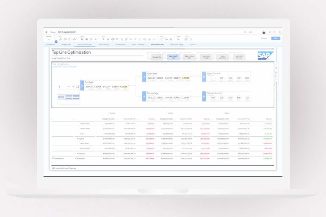326x217 pixels.
Task: Select Apparel Sales value 3,989.68
Action: 186,78
